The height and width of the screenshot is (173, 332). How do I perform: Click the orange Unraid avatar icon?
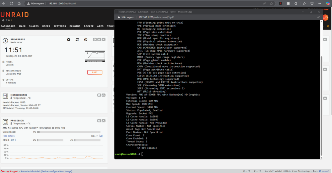tap(325, 17)
